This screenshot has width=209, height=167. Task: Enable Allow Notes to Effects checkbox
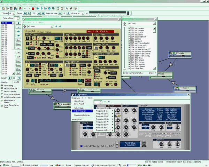coord(2,101)
